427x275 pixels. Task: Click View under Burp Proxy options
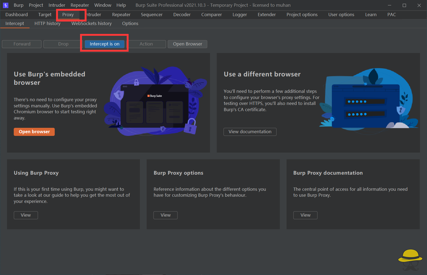(x=166, y=215)
